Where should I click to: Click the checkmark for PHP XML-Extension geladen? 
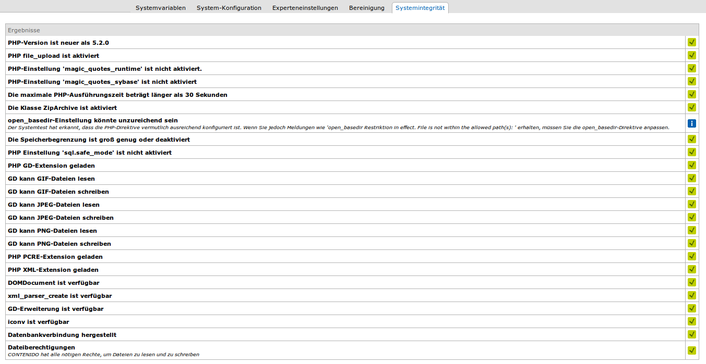(x=692, y=269)
